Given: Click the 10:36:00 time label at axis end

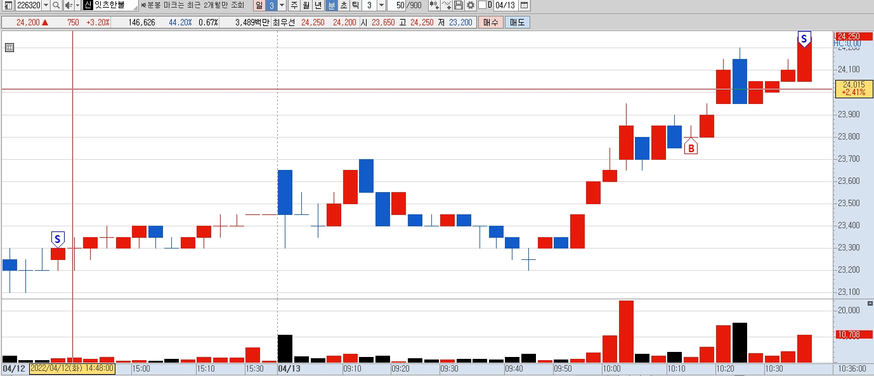Looking at the screenshot, I should 852,368.
